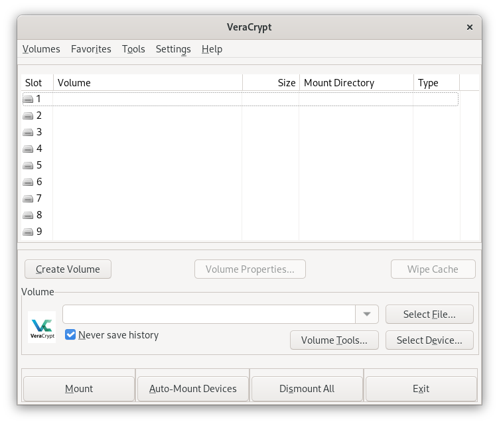
Task: Choose the slot 7 drive icon
Action: tap(28, 198)
